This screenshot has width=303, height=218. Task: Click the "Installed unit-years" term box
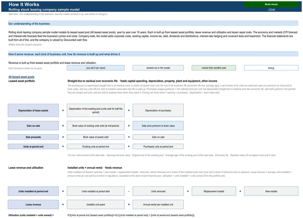pos(96,204)
